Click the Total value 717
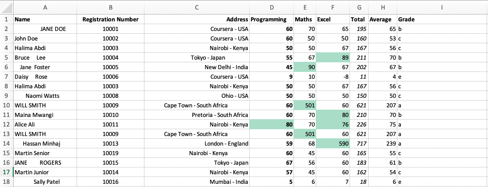488x187 pixels. pyautogui.click(x=359, y=143)
